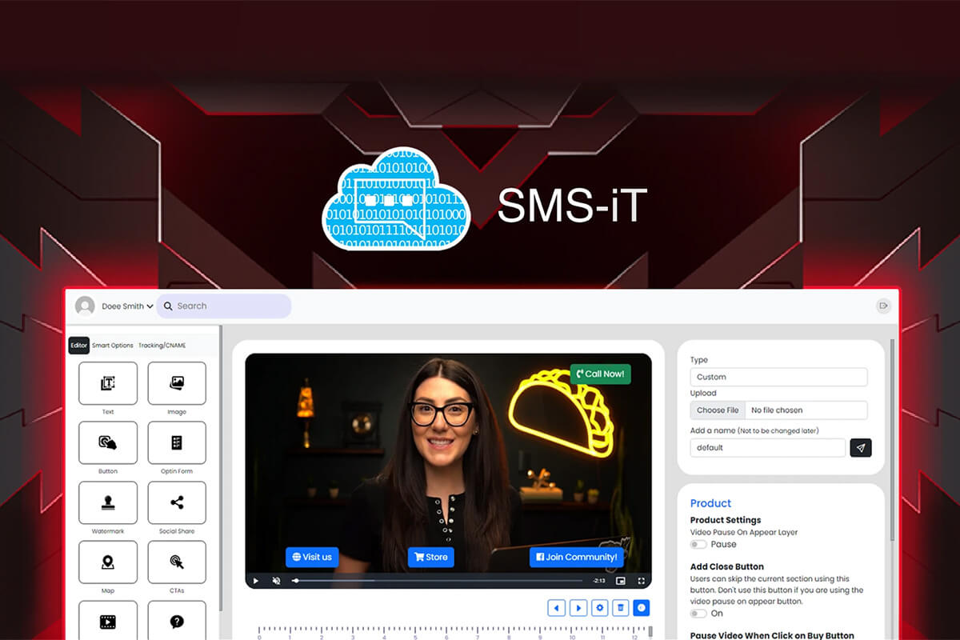Insert a Watermark element
Screen dimensions: 960x640
pyautogui.click(x=108, y=502)
